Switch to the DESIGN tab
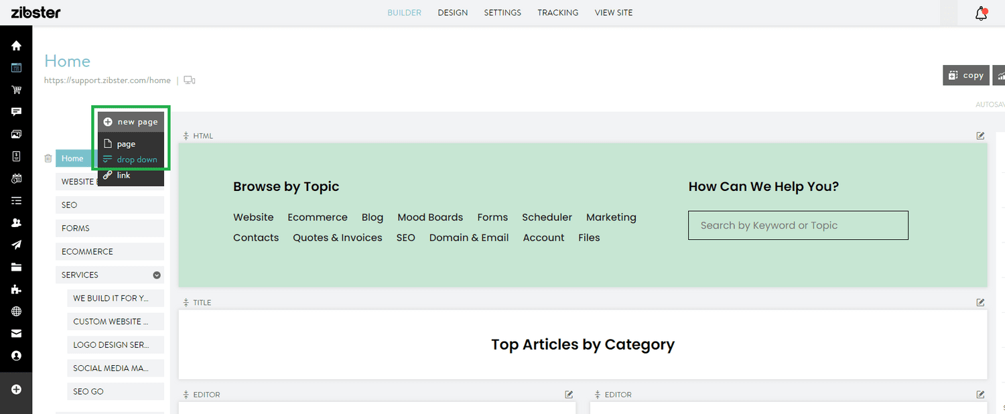This screenshot has width=1005, height=414. pyautogui.click(x=452, y=12)
